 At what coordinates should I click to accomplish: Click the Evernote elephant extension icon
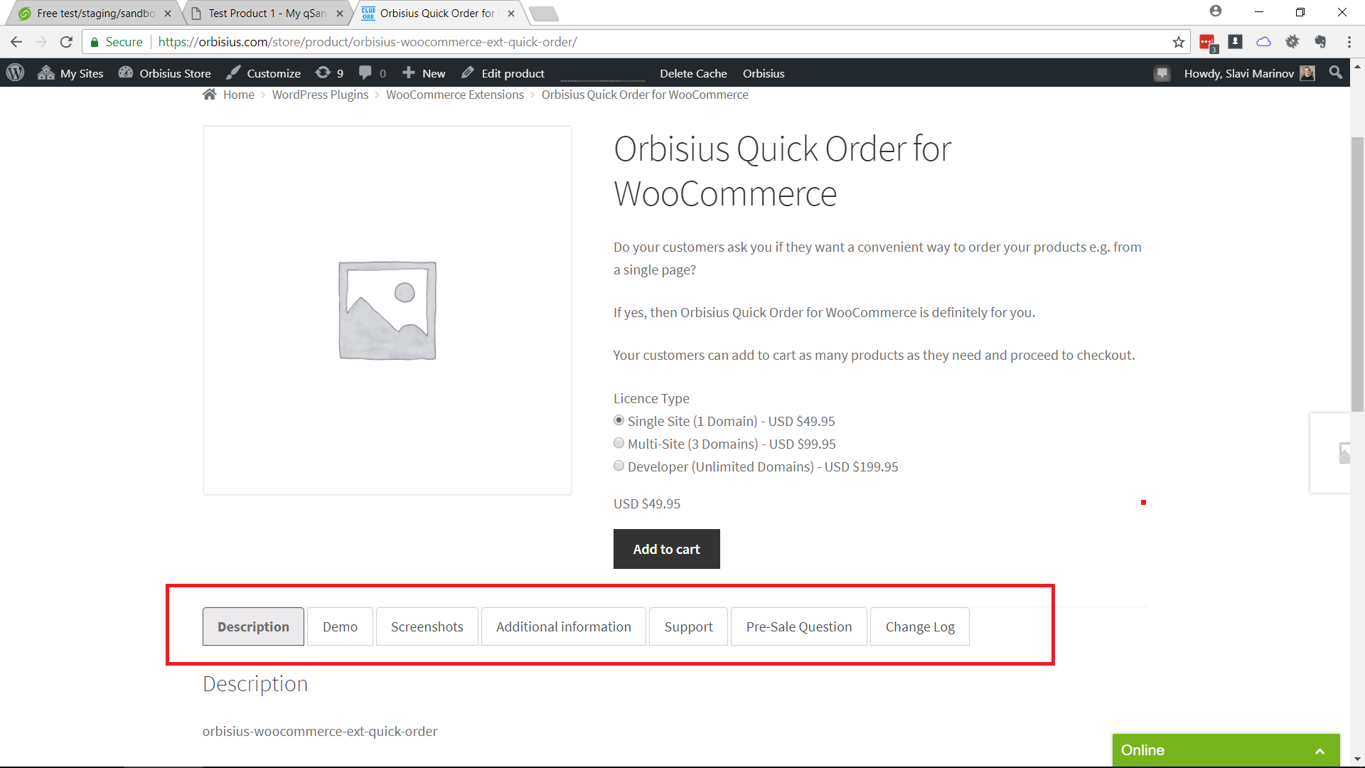[1320, 42]
